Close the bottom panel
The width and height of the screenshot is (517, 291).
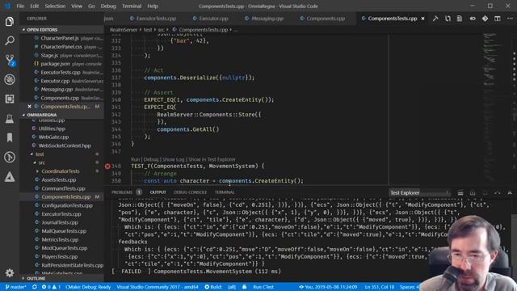click(510, 192)
